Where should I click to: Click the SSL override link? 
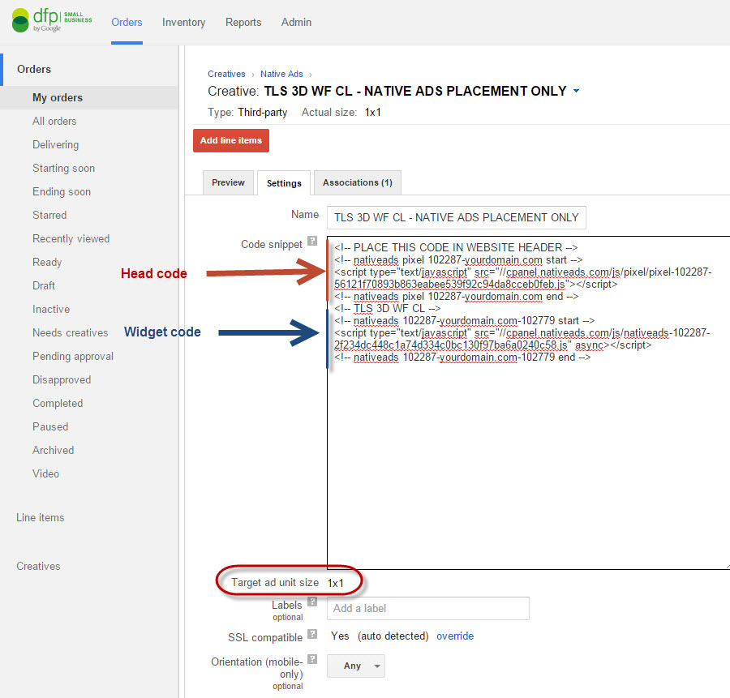455,636
